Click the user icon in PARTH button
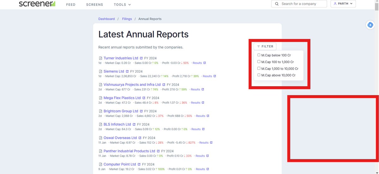The height and width of the screenshot is (174, 379). [335, 4]
